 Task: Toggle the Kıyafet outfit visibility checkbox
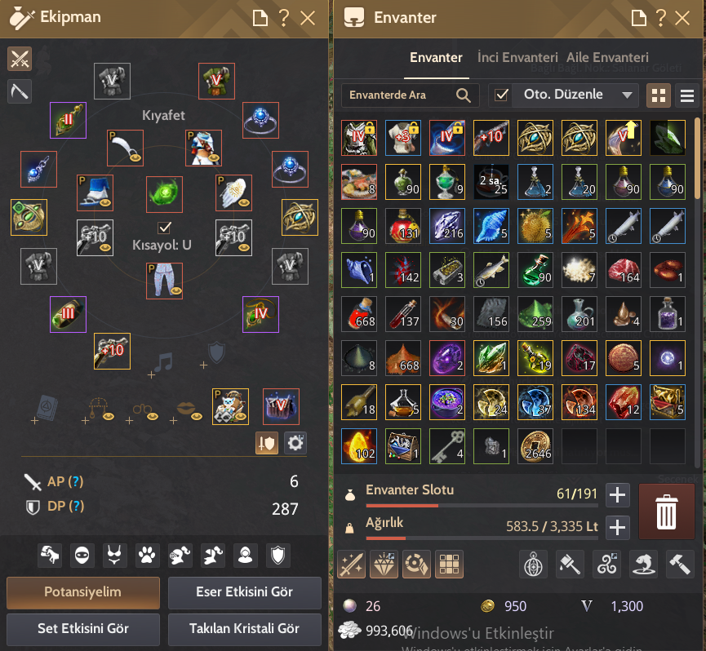click(164, 228)
